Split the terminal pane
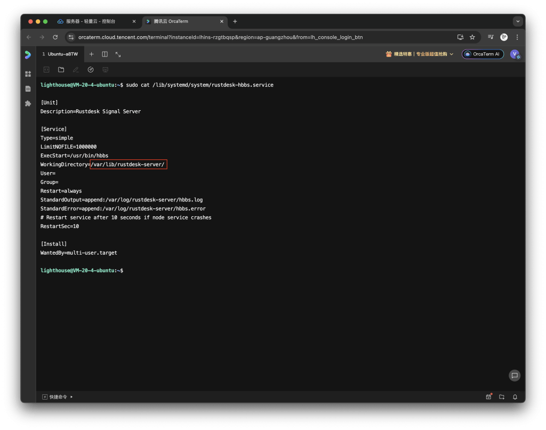This screenshot has height=430, width=546. 105,54
